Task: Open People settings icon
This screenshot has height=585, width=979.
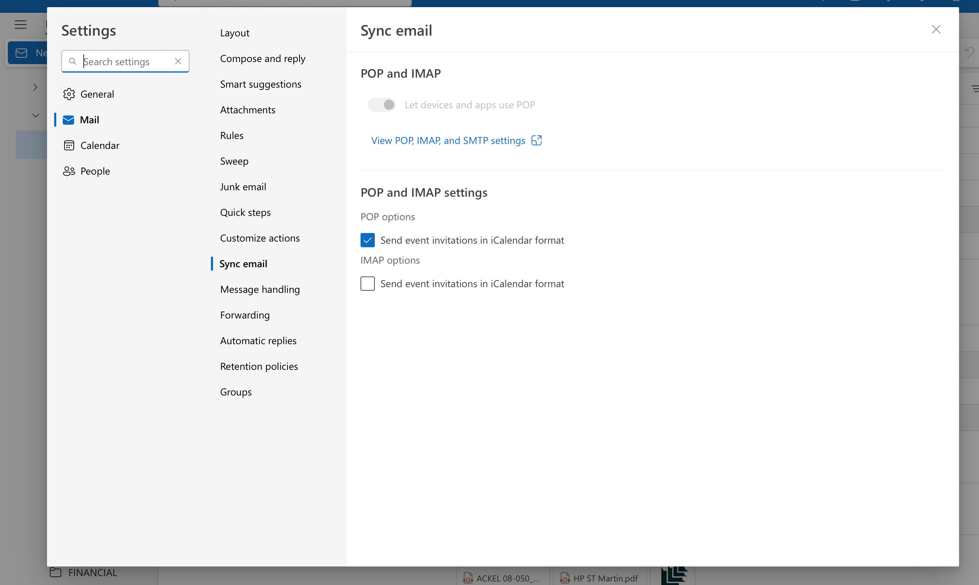Action: pos(69,171)
